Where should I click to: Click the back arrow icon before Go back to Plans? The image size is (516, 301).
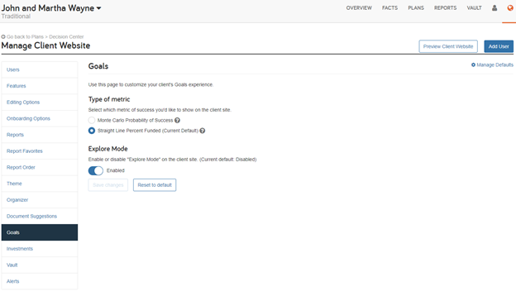click(3, 37)
